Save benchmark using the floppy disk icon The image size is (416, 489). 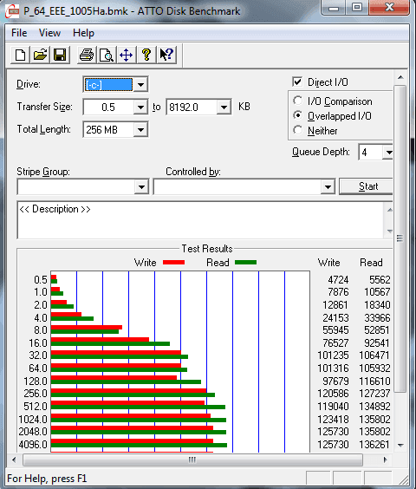pos(60,55)
